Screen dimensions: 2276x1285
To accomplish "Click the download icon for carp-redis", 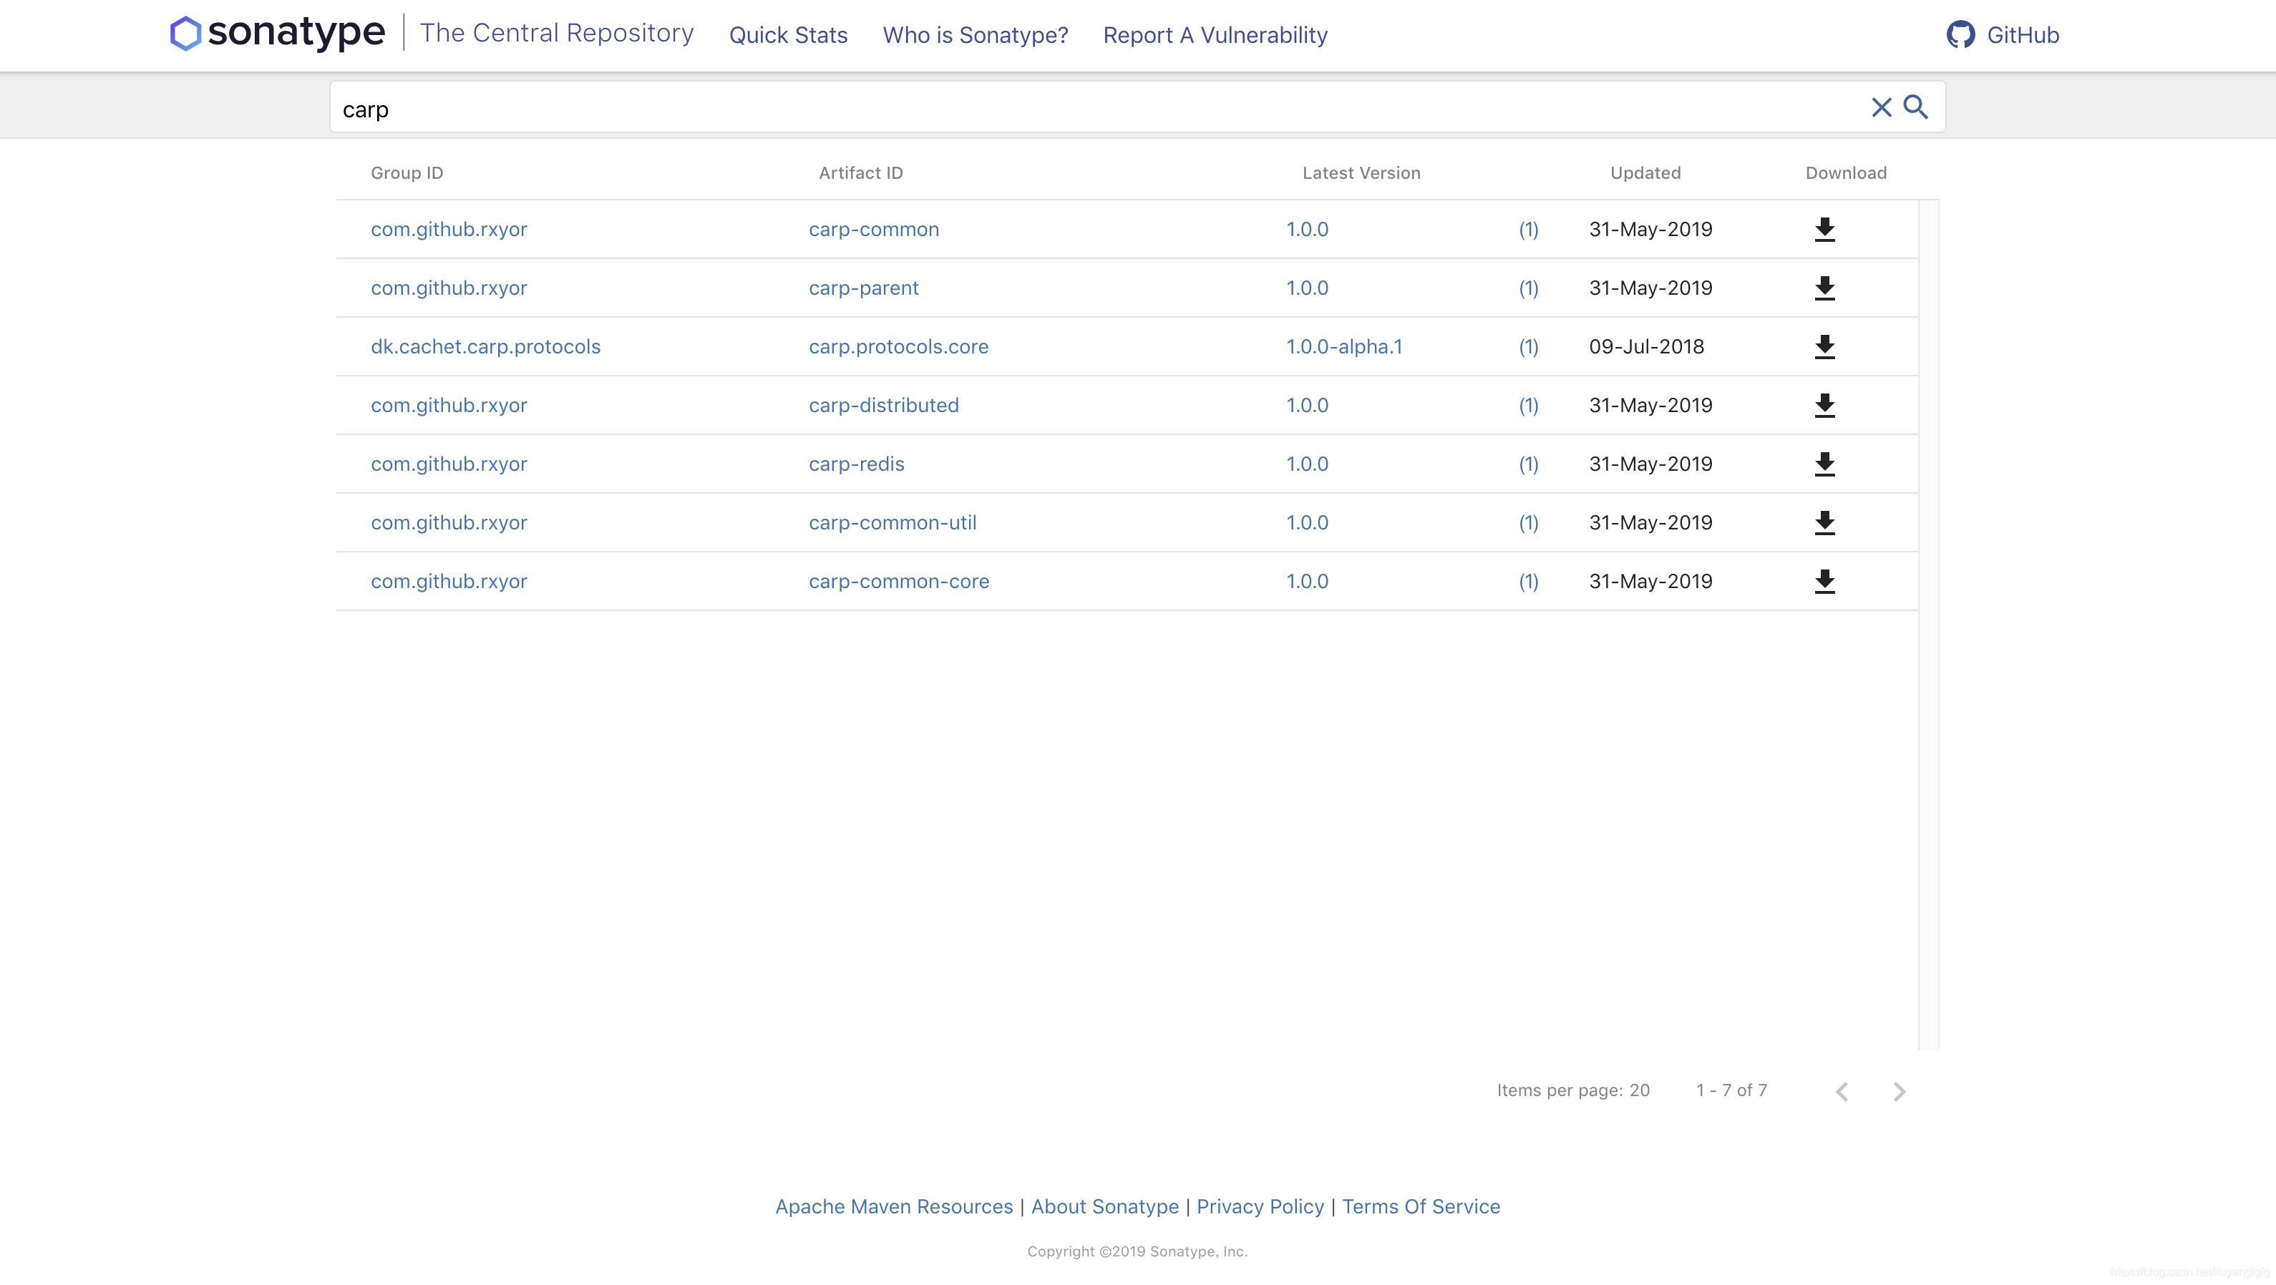I will 1824,463.
